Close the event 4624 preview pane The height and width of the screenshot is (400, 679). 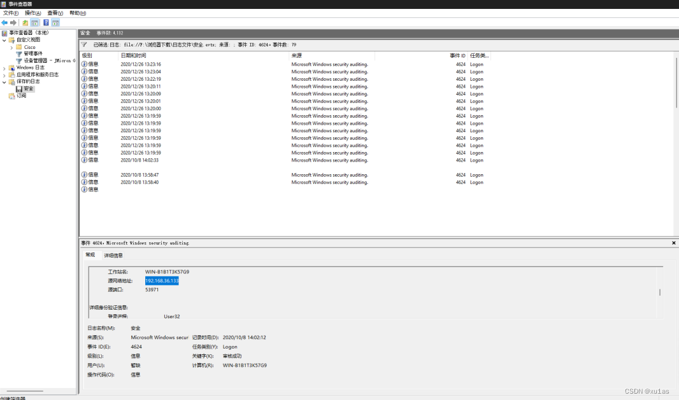tap(673, 243)
